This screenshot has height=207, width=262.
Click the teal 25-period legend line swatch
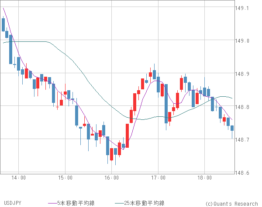pyautogui.click(x=120, y=203)
